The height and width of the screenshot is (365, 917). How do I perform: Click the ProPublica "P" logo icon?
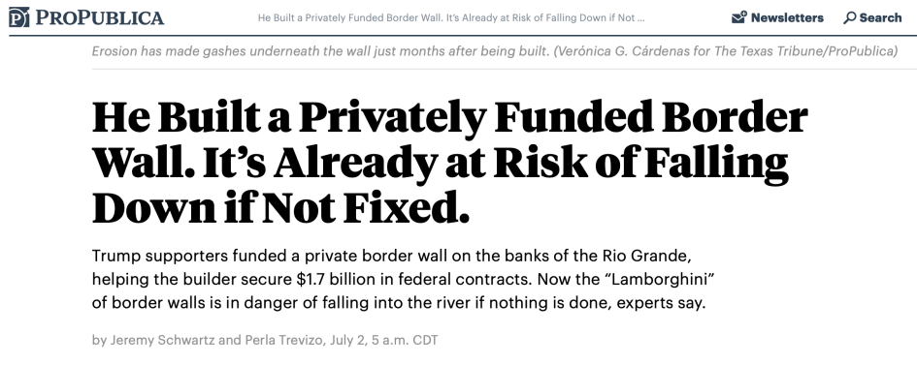(x=19, y=16)
